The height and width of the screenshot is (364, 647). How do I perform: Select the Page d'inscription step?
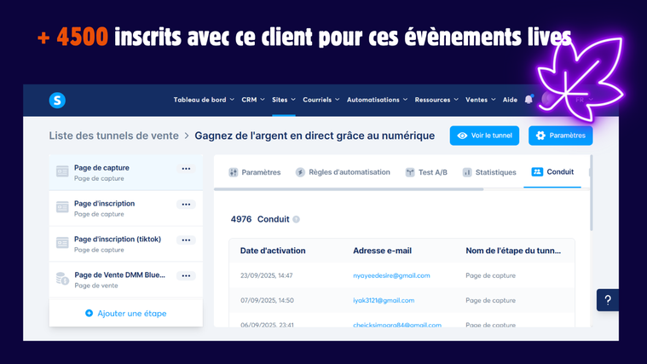[126, 208]
